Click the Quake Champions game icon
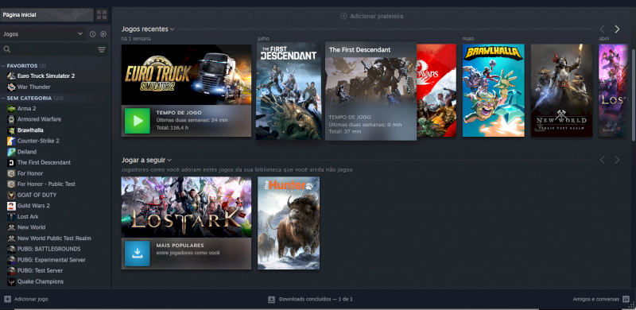The image size is (636, 310). 11,281
